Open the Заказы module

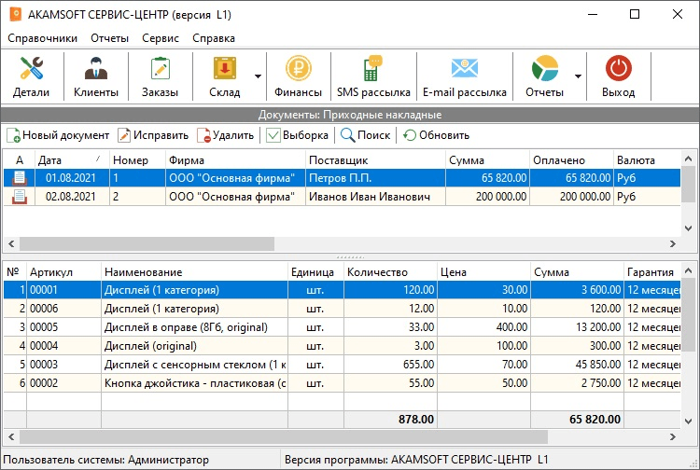[159, 76]
